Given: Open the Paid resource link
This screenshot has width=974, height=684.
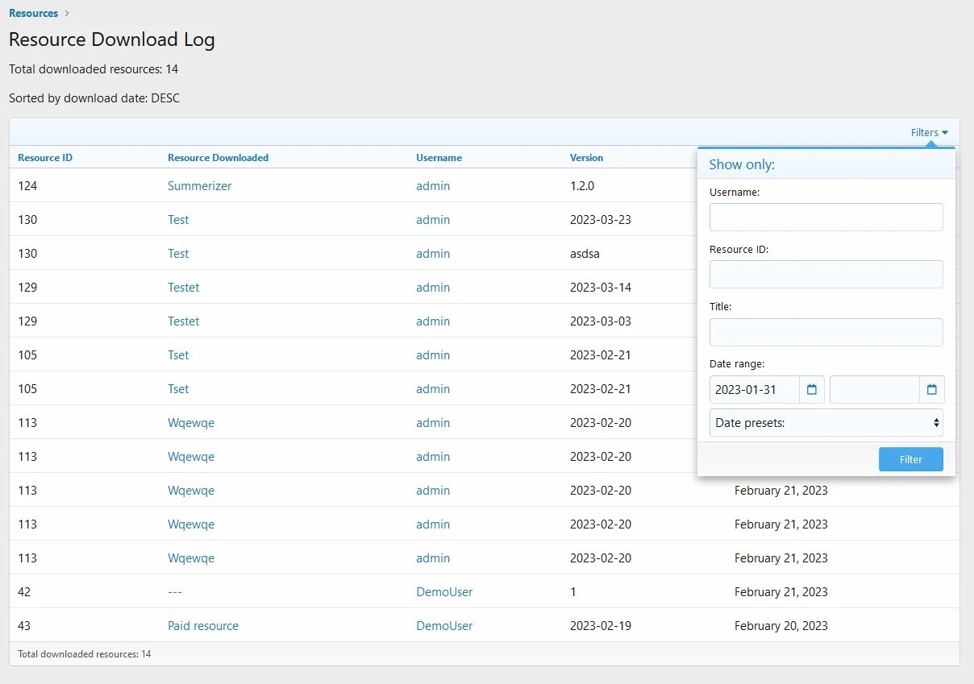Looking at the screenshot, I should (x=203, y=626).
